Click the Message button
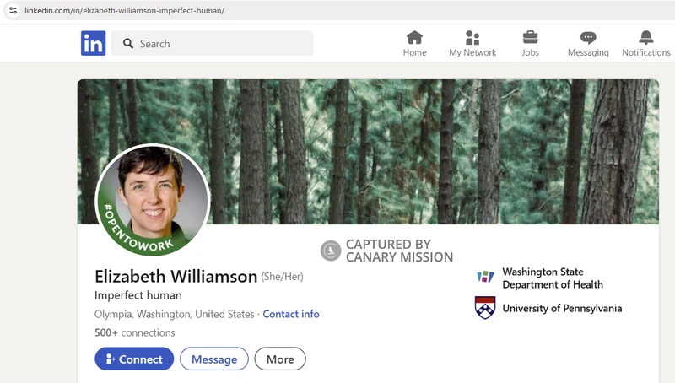675x383 pixels. click(214, 359)
